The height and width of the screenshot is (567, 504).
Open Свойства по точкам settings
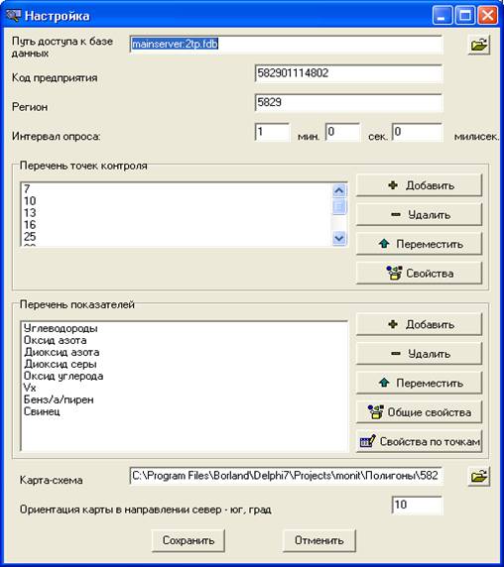(x=419, y=441)
